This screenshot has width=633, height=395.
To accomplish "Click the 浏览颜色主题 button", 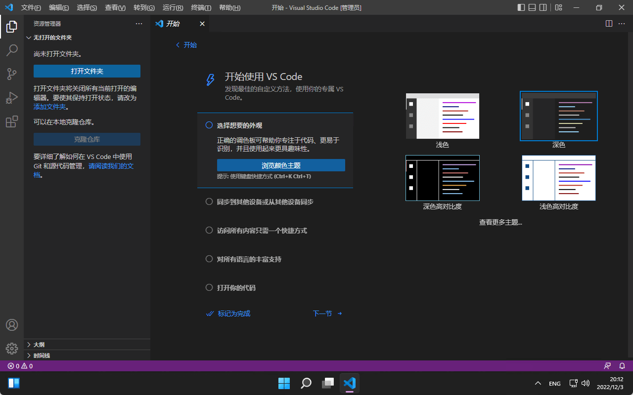I will tap(281, 165).
